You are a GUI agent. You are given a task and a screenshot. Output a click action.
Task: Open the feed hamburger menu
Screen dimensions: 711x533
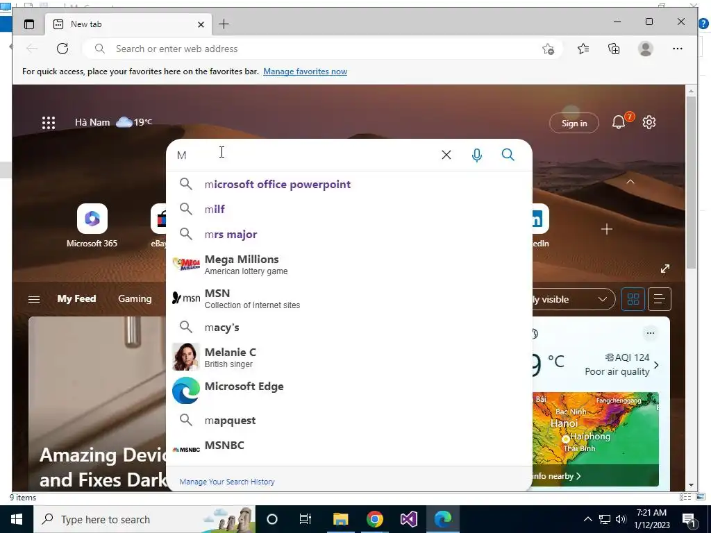point(34,299)
